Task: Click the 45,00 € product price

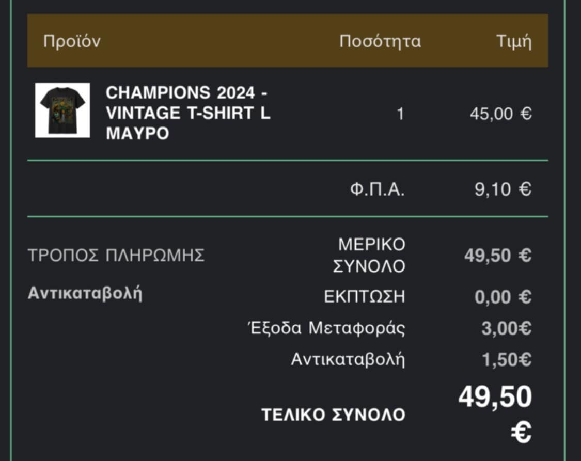Action: (x=500, y=114)
